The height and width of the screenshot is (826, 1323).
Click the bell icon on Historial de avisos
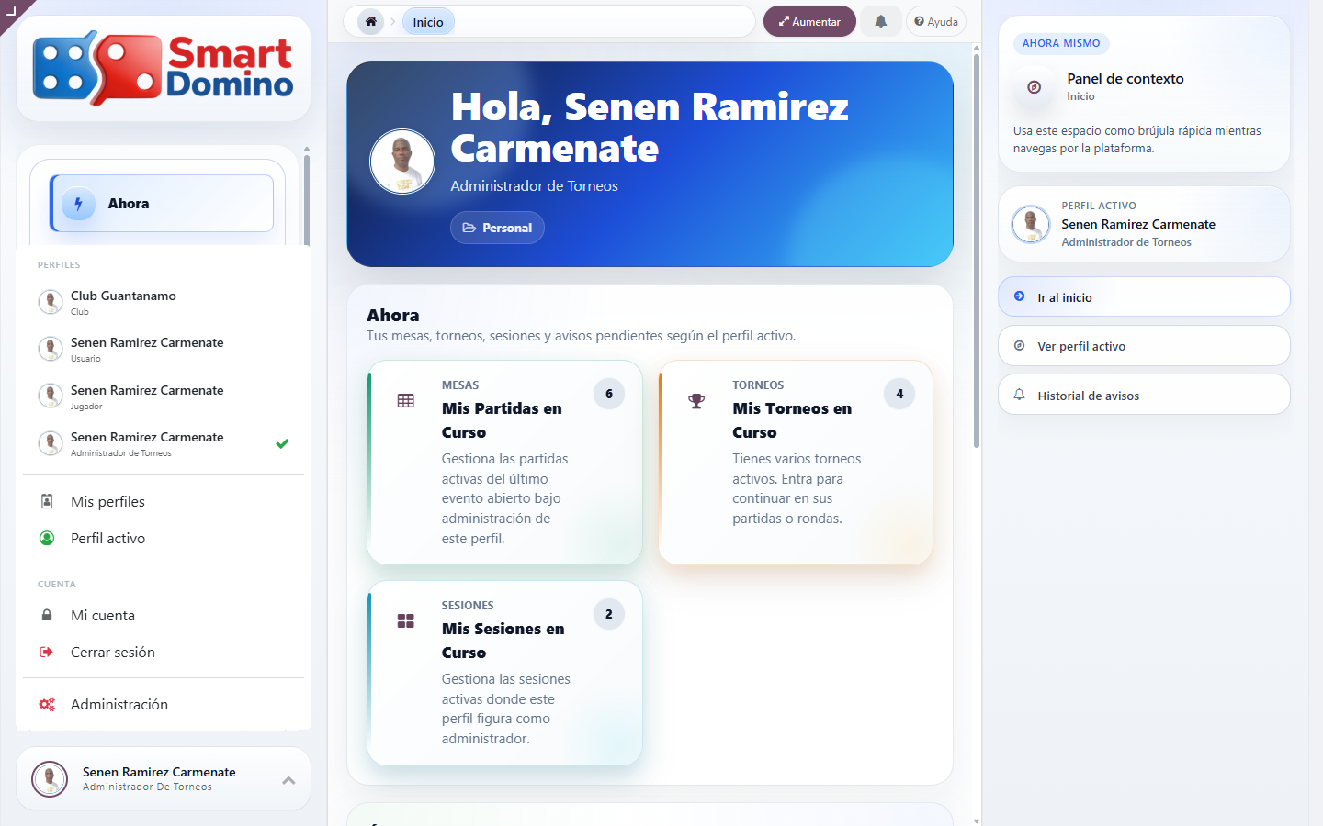point(1019,395)
